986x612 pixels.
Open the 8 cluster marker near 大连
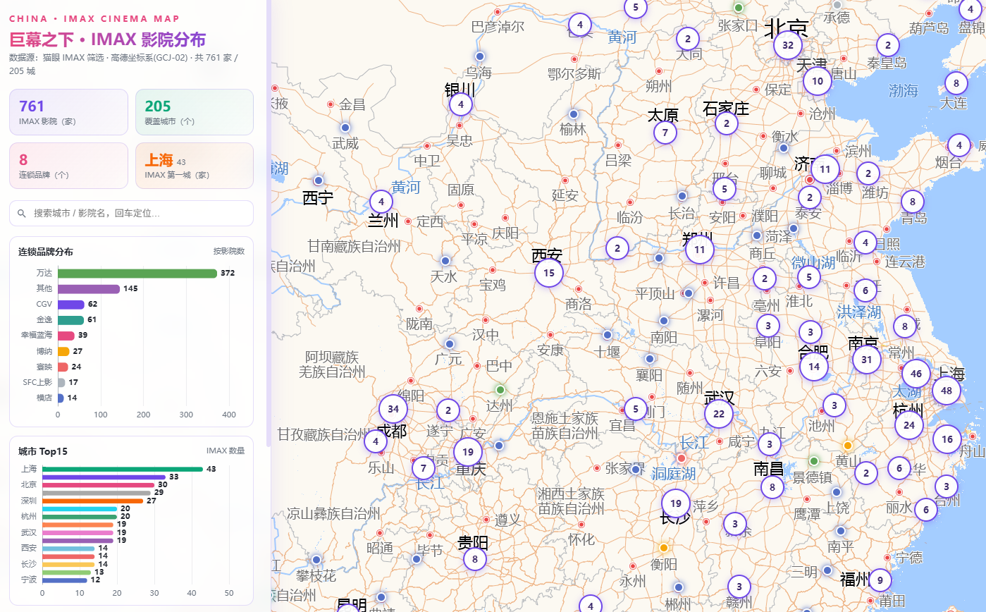[956, 83]
